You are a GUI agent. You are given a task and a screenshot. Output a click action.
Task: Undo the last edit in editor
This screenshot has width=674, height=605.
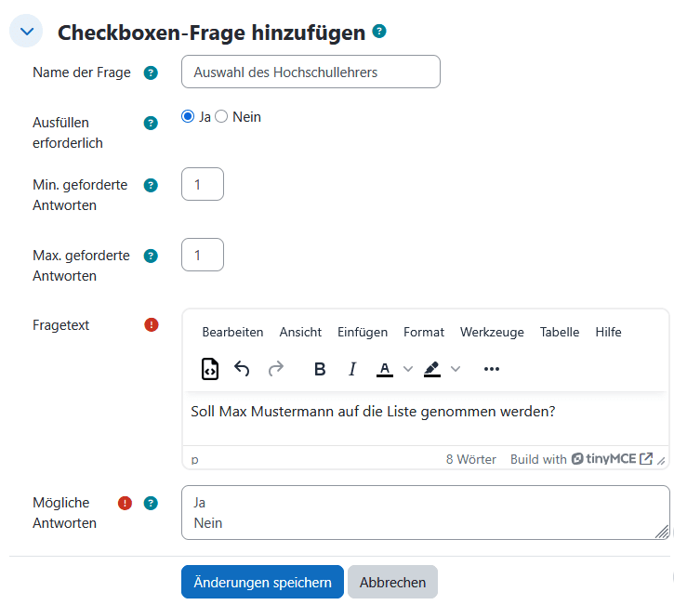point(242,369)
